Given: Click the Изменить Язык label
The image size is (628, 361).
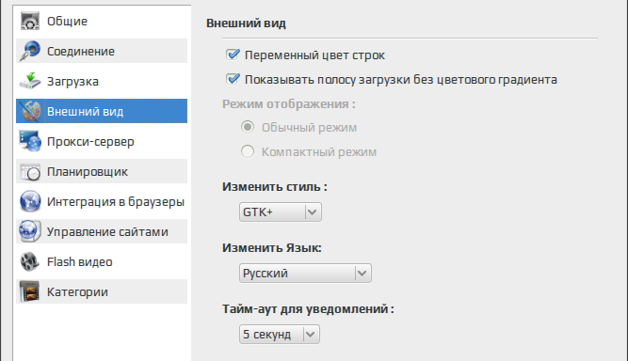Looking at the screenshot, I should point(272,248).
